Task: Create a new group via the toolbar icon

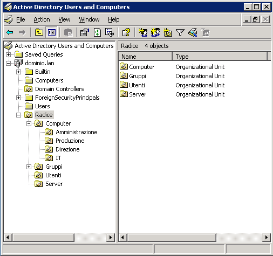Action: (x=155, y=32)
